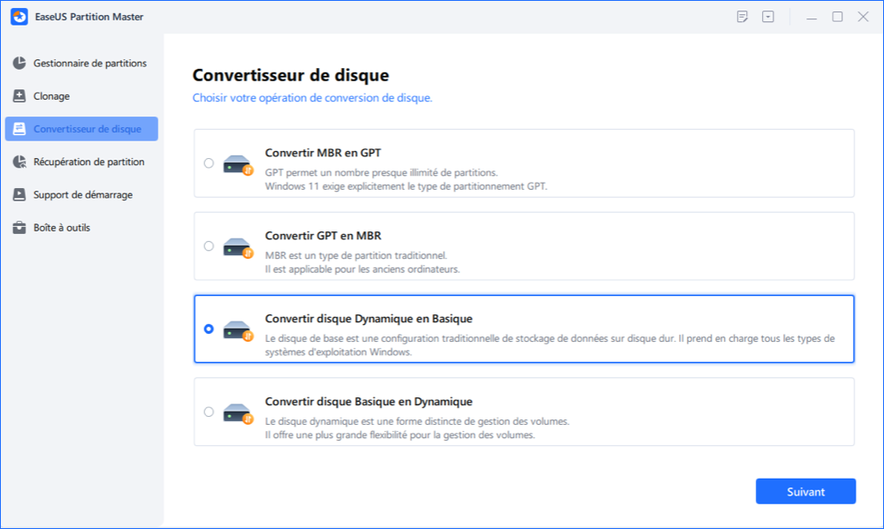Click the Boîte à outils toolbox icon
This screenshot has width=884, height=529.
19,228
